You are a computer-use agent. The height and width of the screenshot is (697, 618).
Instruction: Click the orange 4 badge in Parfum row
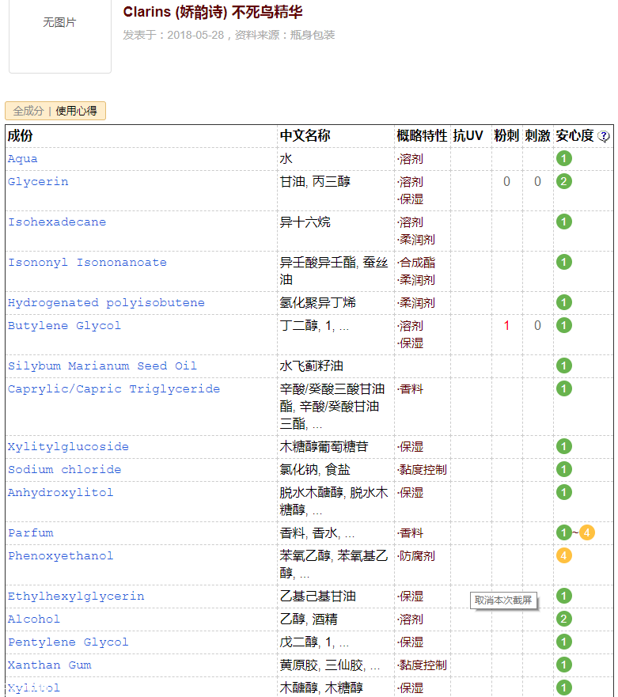click(586, 533)
